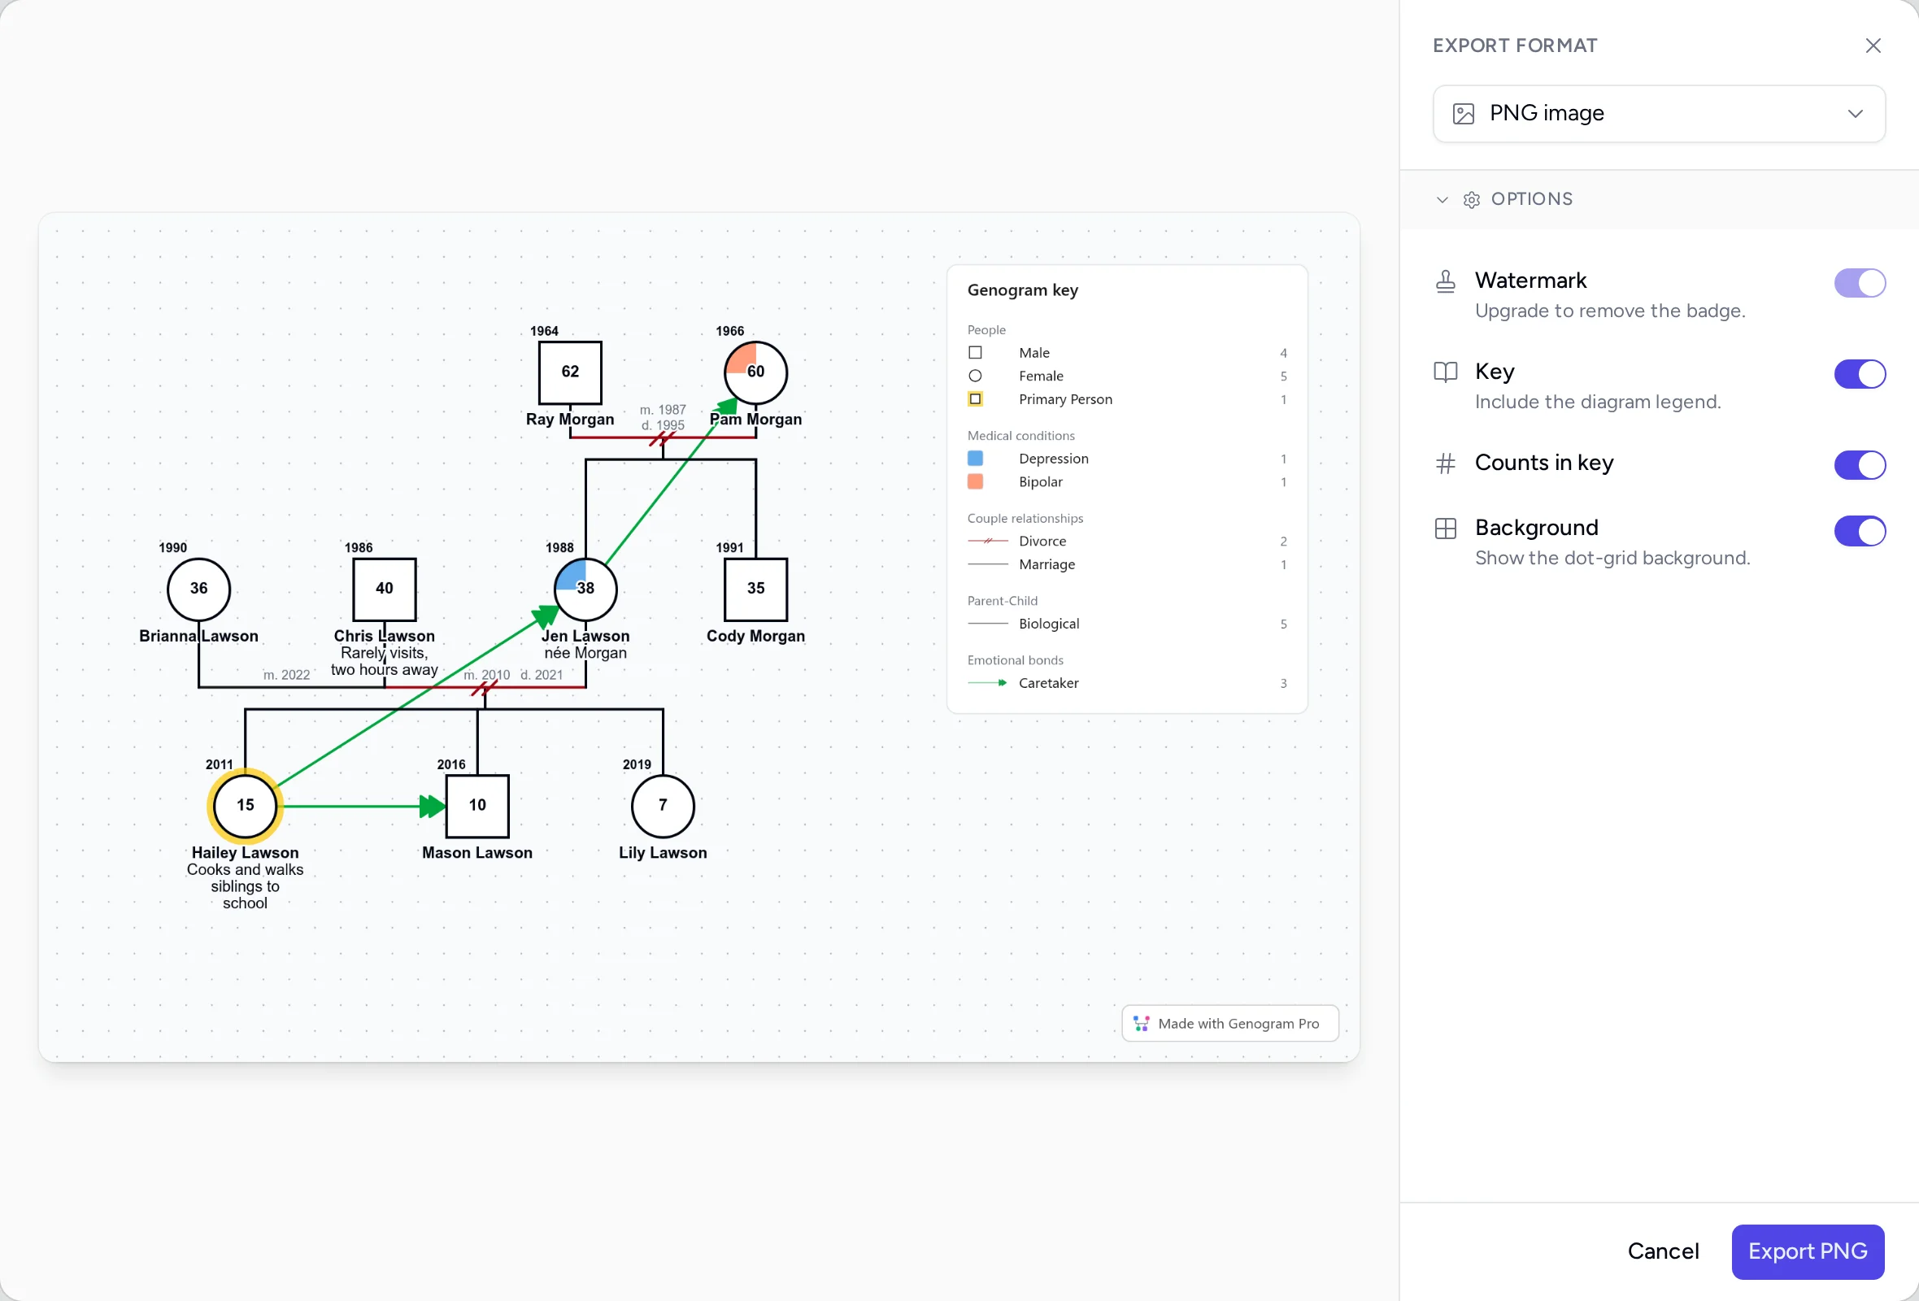The height and width of the screenshot is (1301, 1919).
Task: Click the 'Rarely visits, two hours away' note
Action: (384, 661)
